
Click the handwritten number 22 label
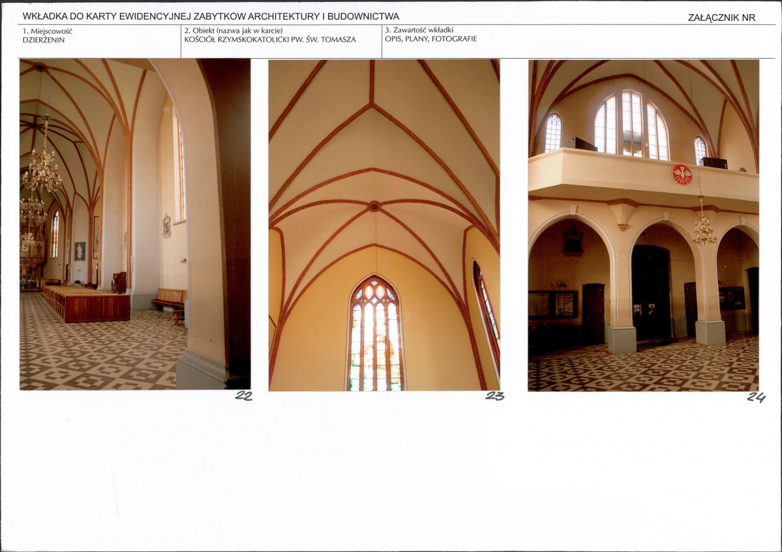(243, 396)
